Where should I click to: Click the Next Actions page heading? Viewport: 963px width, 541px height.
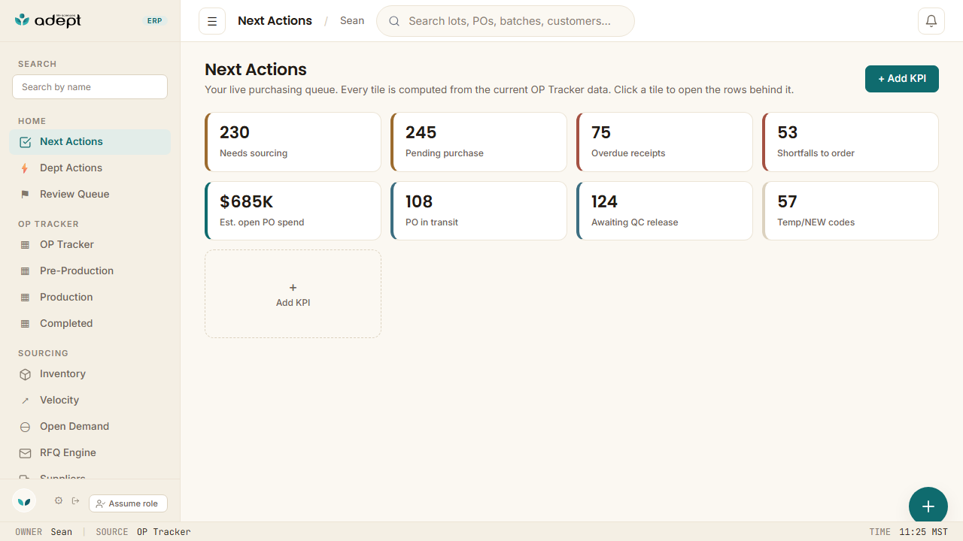click(256, 70)
